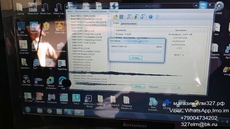Click the Запись FLASH progress bar
Image resolution: width=230 pixels, height=129 pixels.
coord(136,52)
